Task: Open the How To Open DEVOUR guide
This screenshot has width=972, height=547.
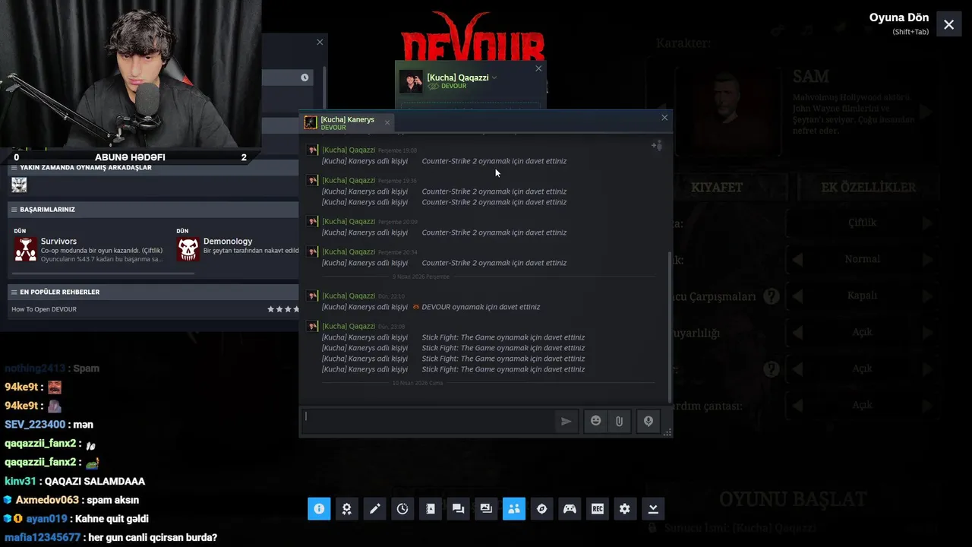Action: [x=44, y=309]
